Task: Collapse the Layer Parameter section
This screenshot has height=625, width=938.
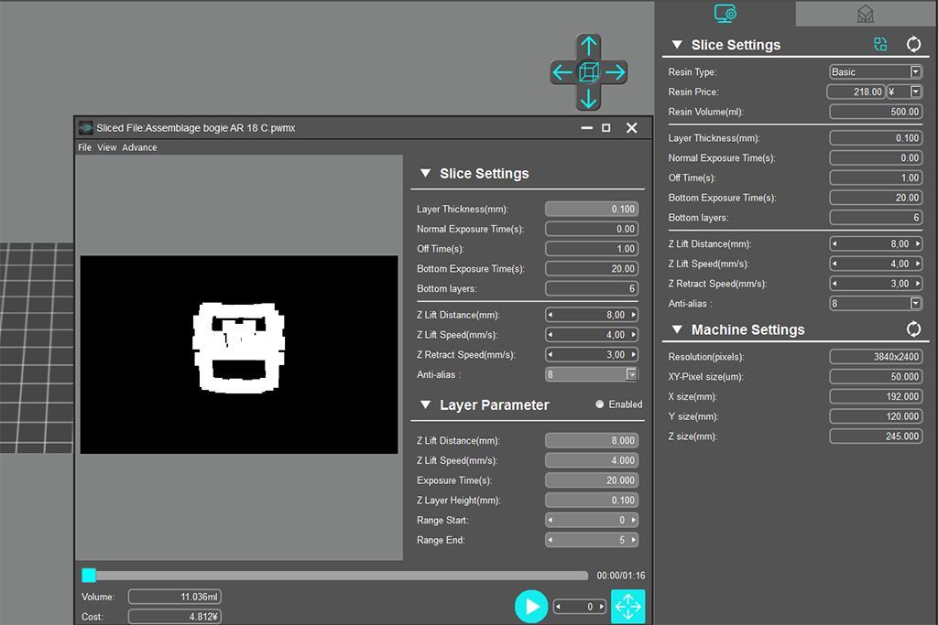Action: point(425,404)
